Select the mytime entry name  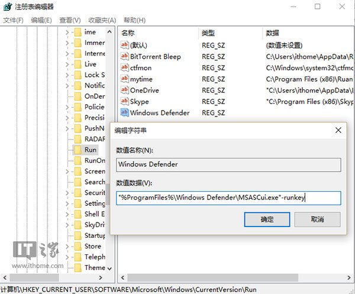(141, 79)
